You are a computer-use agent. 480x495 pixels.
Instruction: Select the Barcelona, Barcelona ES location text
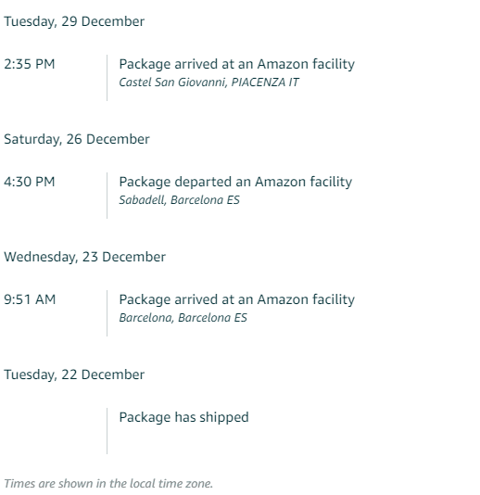183,318
